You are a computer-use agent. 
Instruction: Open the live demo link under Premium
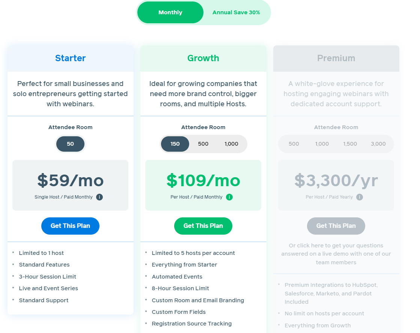336,254
